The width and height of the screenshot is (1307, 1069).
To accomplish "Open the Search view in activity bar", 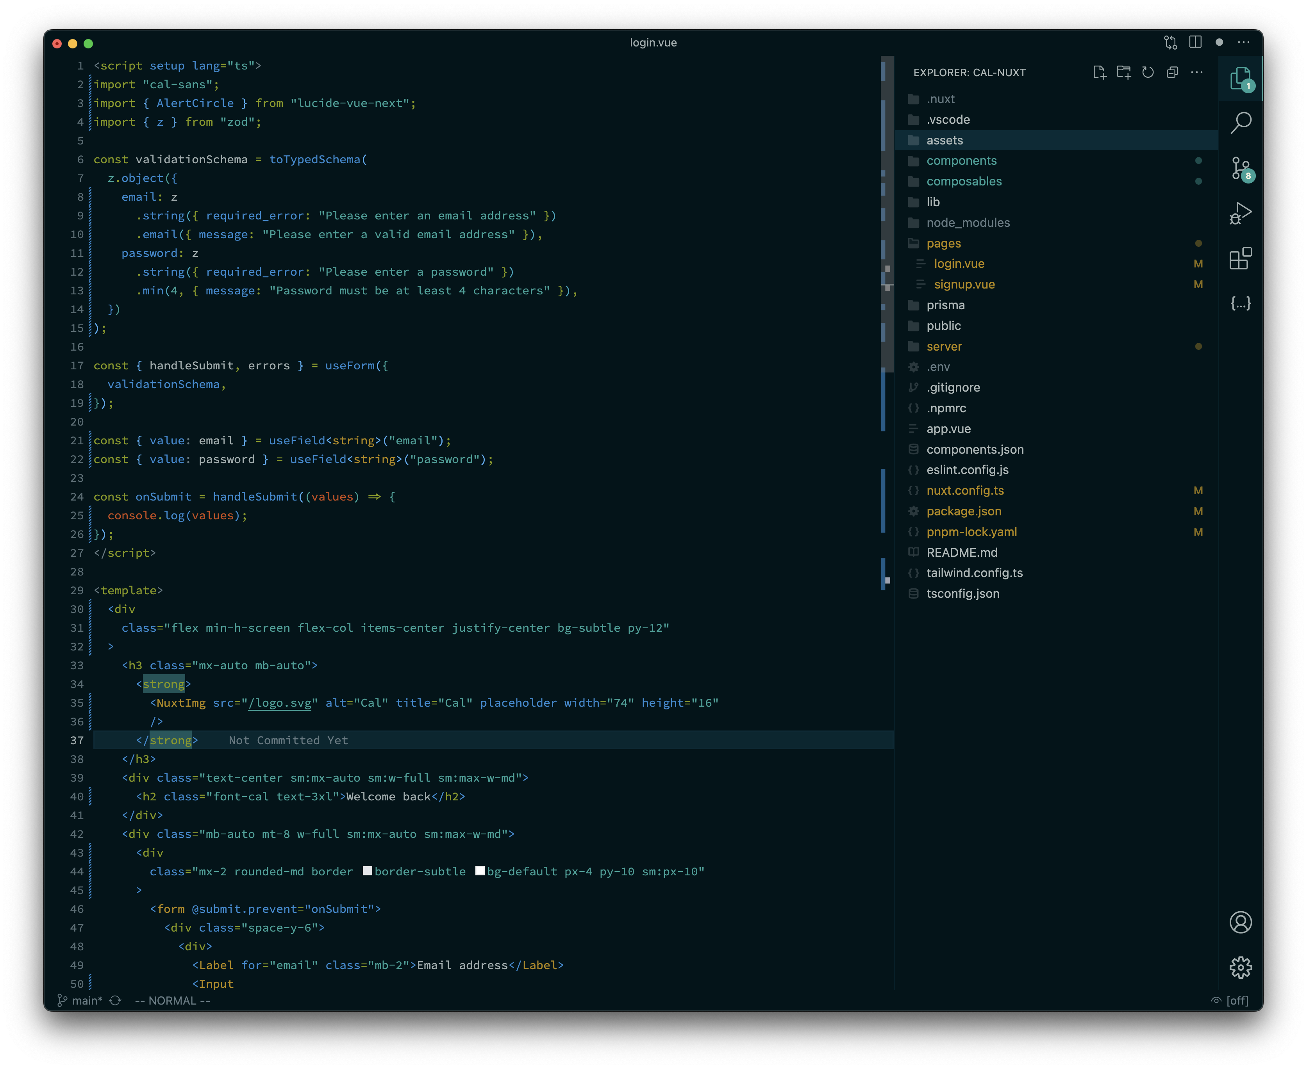I will (x=1241, y=123).
